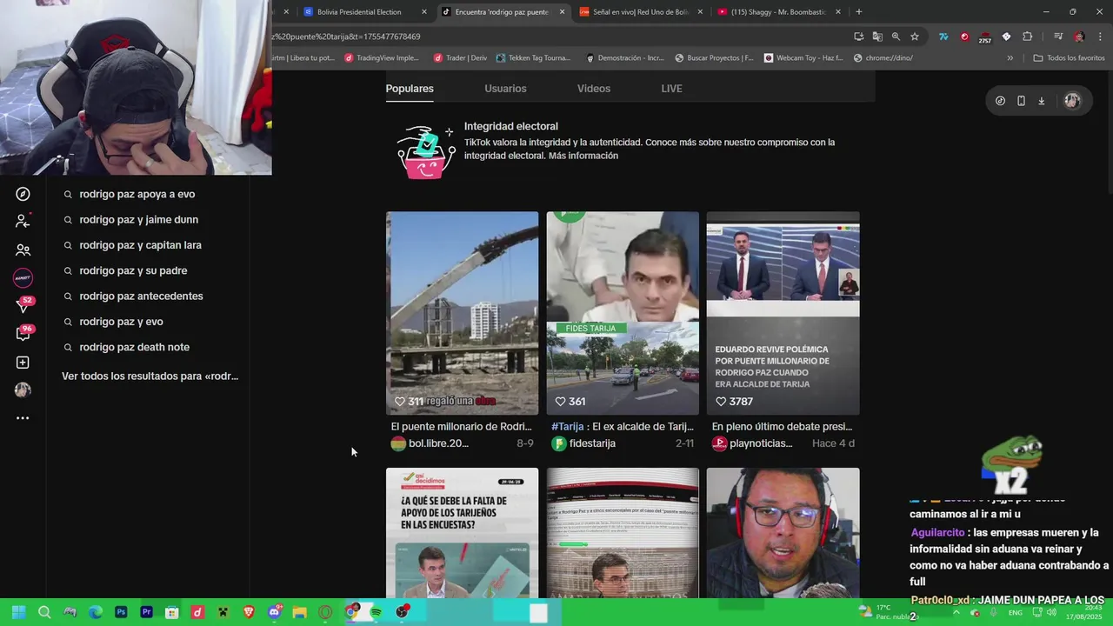The height and width of the screenshot is (626, 1113).
Task: Open playnoticias account name
Action: pos(761,443)
